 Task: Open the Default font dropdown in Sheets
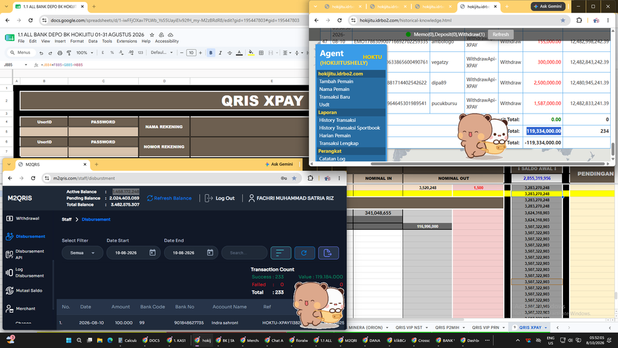(162, 53)
